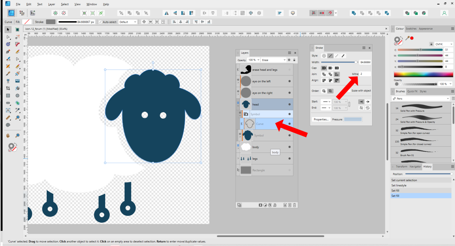Toggle the Auto-select checkbox
The image size is (455, 246).
coord(100,22)
